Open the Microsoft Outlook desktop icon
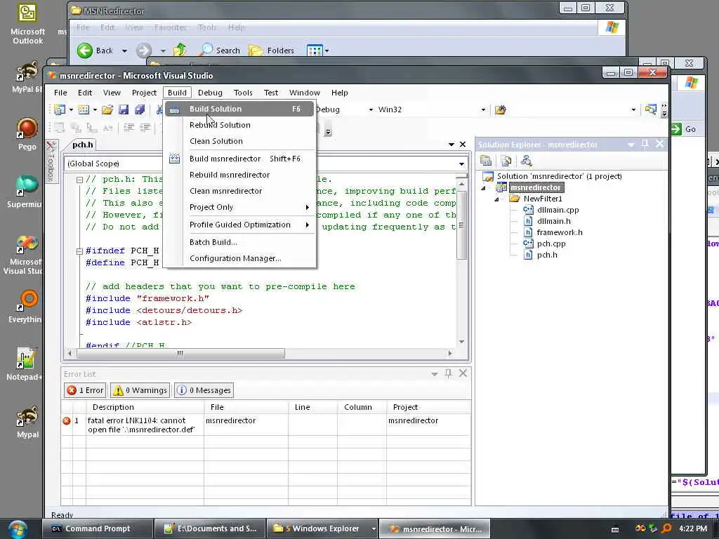Image resolution: width=719 pixels, height=539 pixels. [27, 25]
